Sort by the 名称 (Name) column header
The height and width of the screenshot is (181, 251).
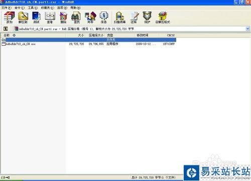point(33,35)
